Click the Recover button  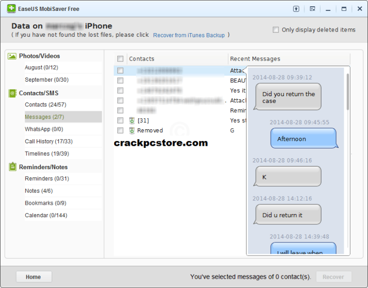[333, 277]
